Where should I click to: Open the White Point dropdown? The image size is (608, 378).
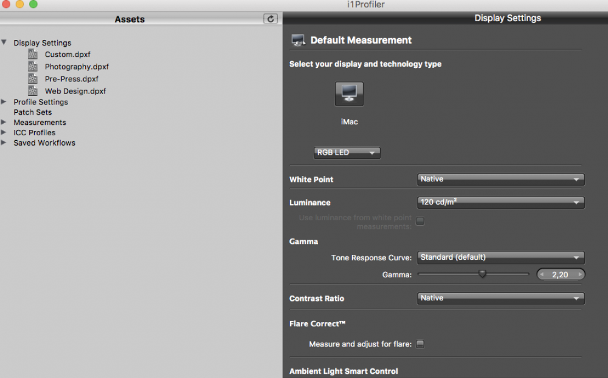coord(500,179)
